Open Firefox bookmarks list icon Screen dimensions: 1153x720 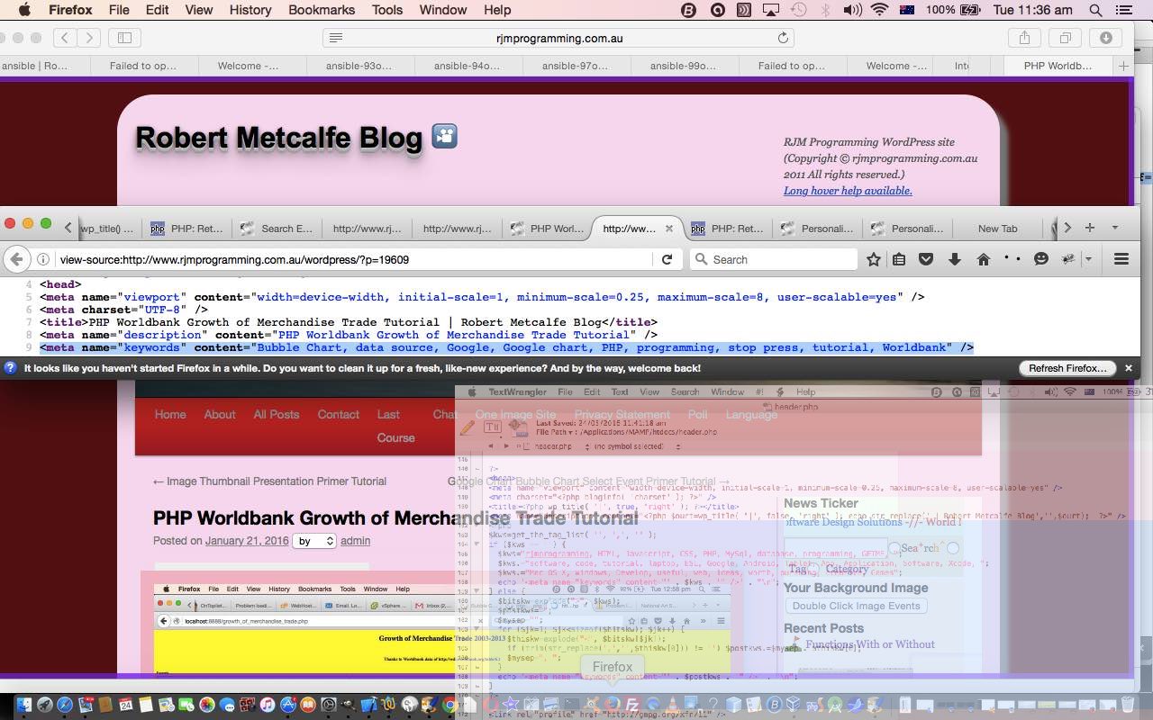[x=899, y=259]
